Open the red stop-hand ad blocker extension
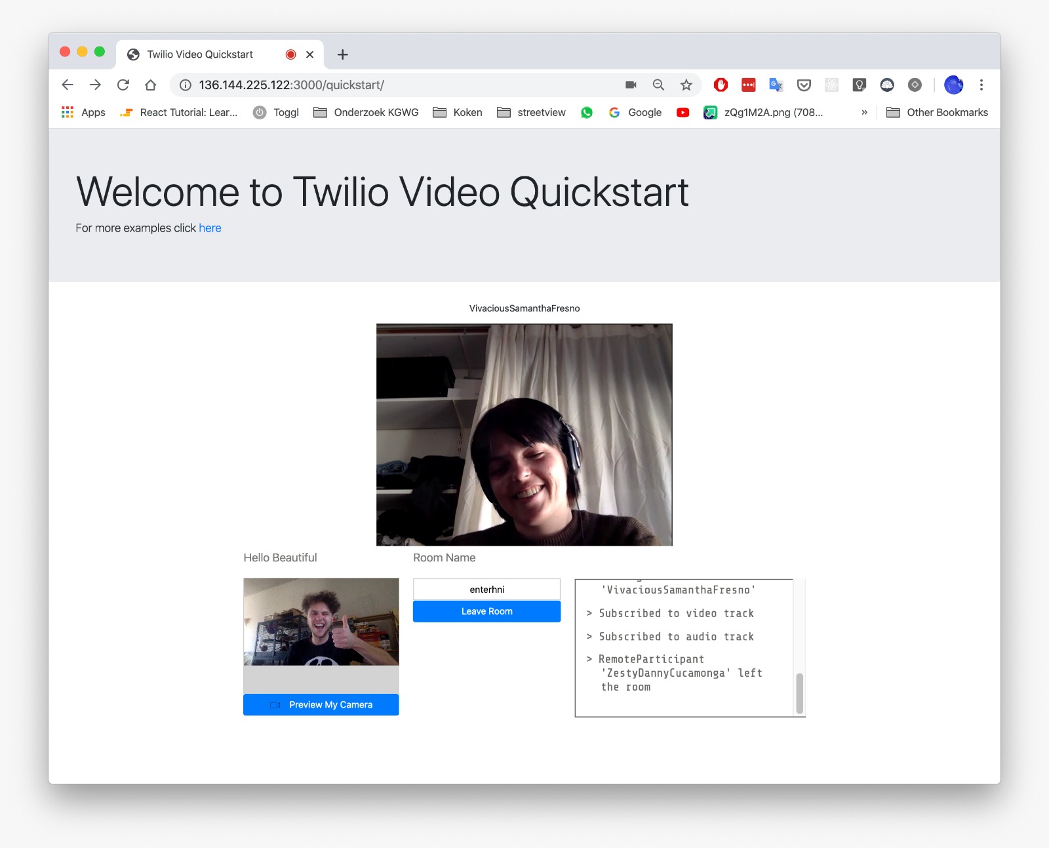1049x848 pixels. point(721,85)
